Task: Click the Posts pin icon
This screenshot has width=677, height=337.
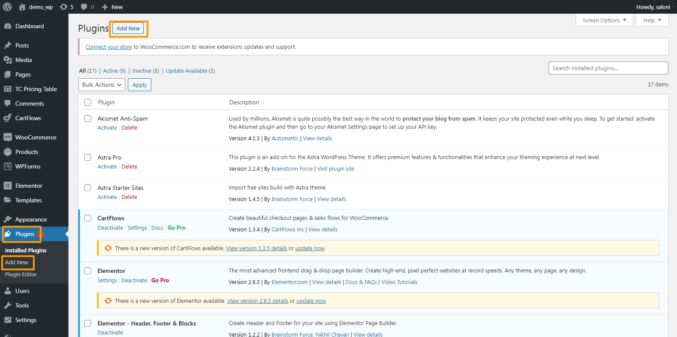Action: pyautogui.click(x=8, y=45)
